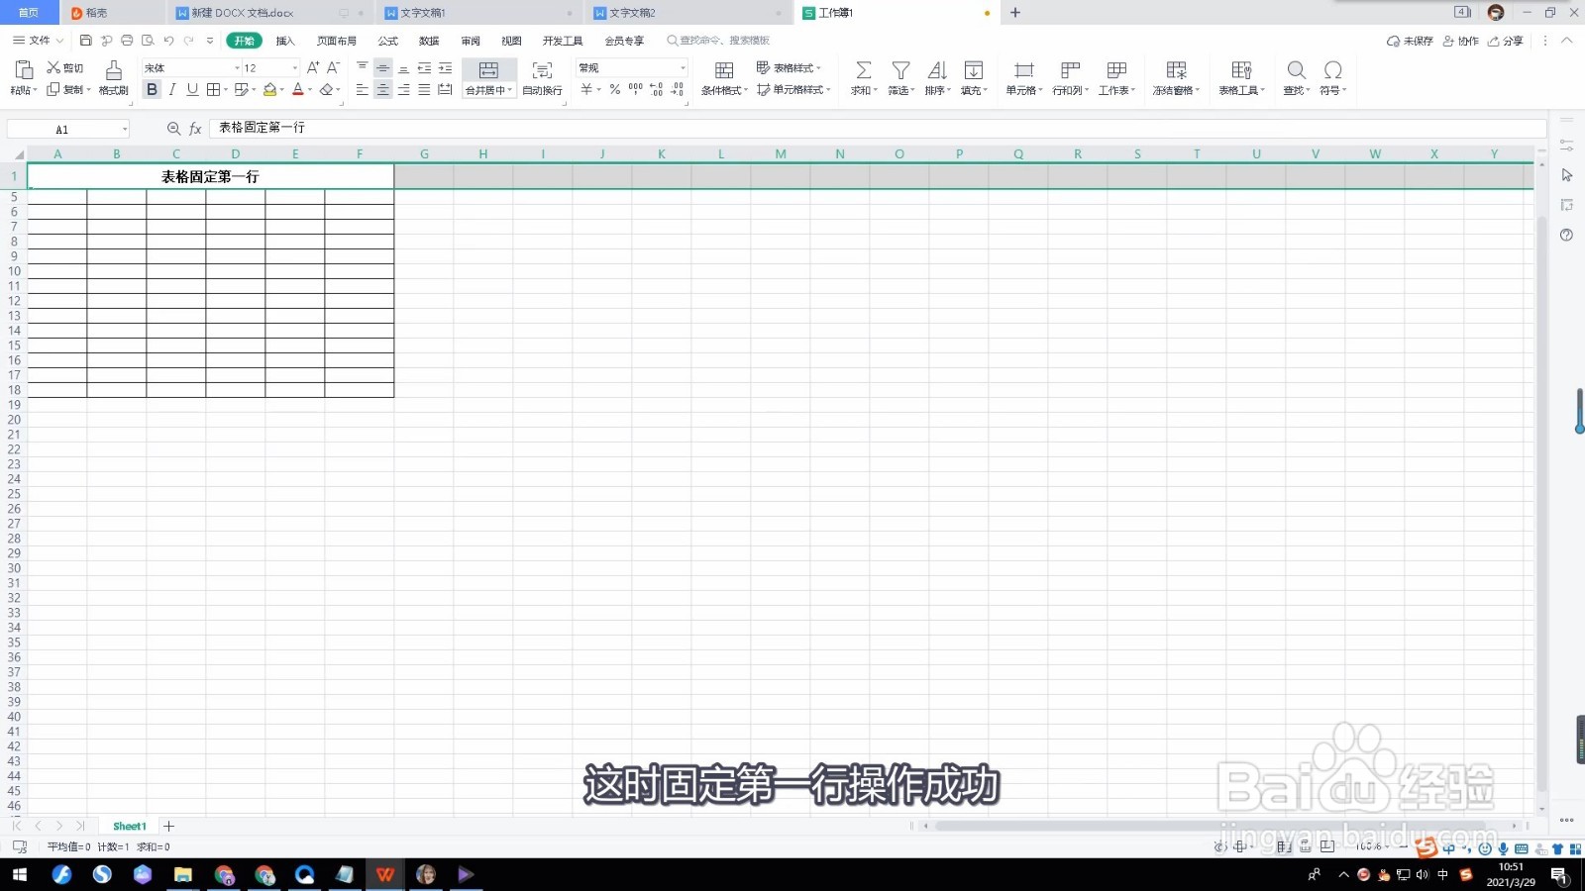Image resolution: width=1585 pixels, height=891 pixels.
Task: Undo the last action
Action: point(168,41)
